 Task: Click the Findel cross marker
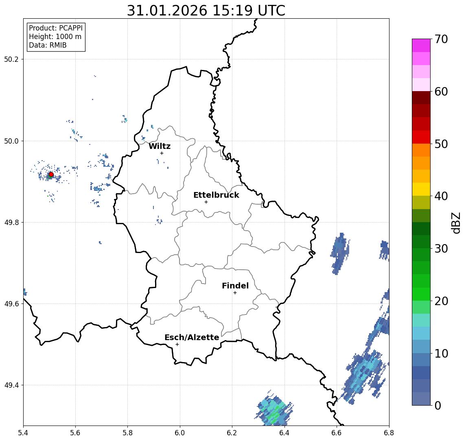pyautogui.click(x=235, y=293)
